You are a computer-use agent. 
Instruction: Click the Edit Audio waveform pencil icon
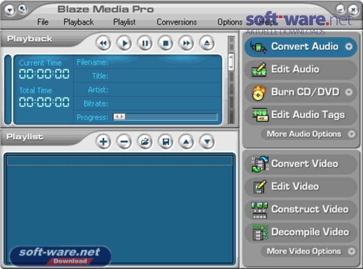click(x=259, y=69)
